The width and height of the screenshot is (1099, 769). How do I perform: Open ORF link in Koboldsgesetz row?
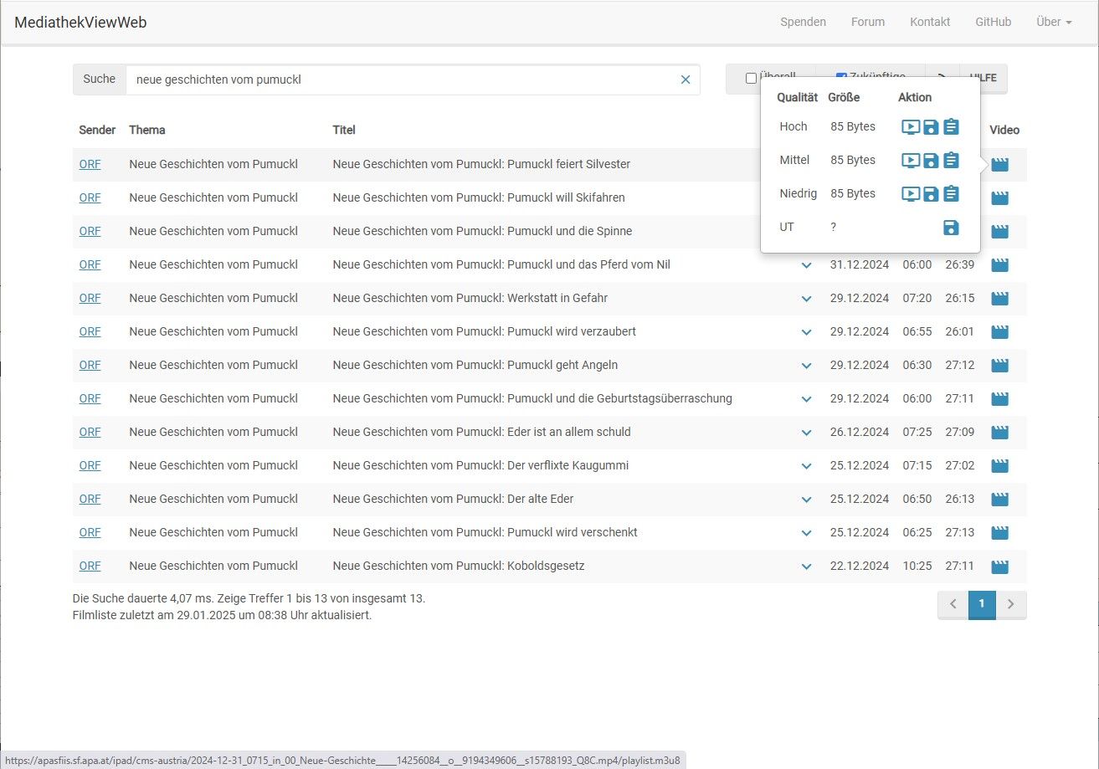pos(90,566)
